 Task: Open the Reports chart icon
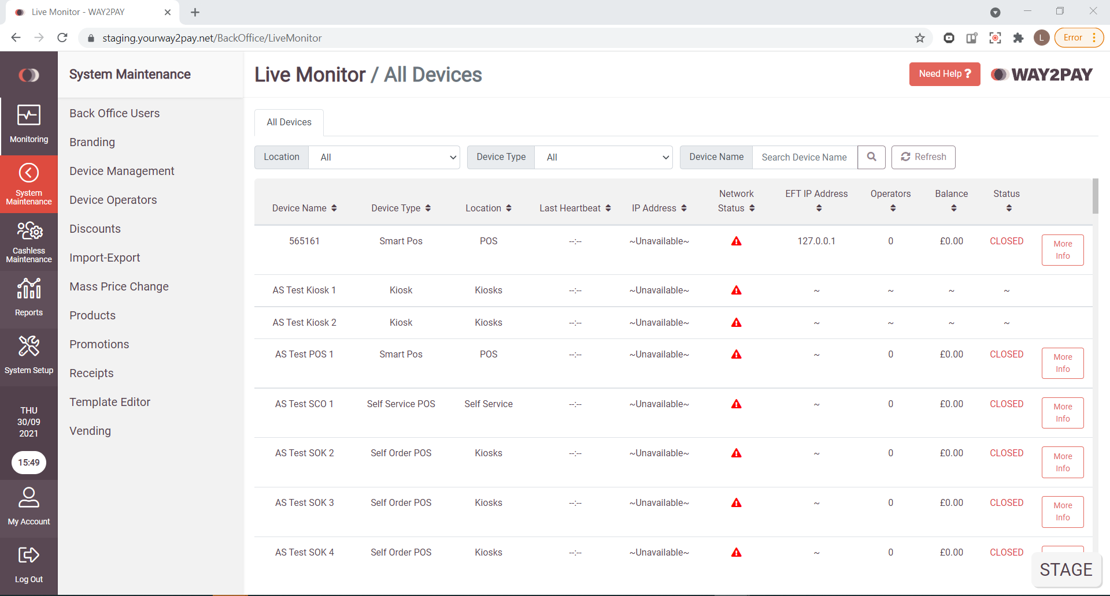(29, 289)
